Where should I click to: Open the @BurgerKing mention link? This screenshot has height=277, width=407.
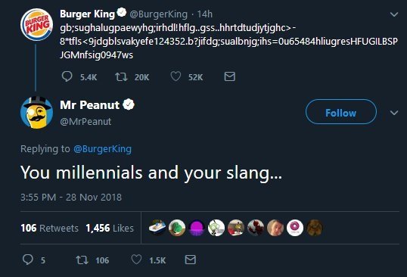[x=103, y=149]
